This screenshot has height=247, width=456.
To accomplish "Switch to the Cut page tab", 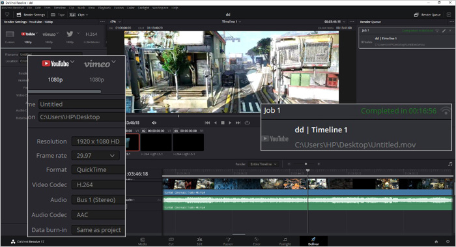I will tap(171, 242).
